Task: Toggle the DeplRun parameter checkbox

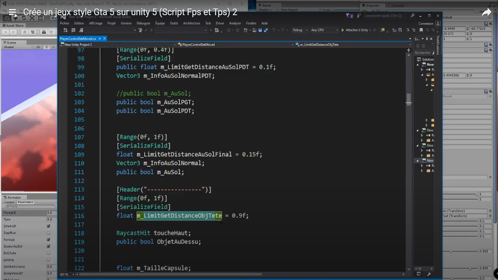Action: 49,233
